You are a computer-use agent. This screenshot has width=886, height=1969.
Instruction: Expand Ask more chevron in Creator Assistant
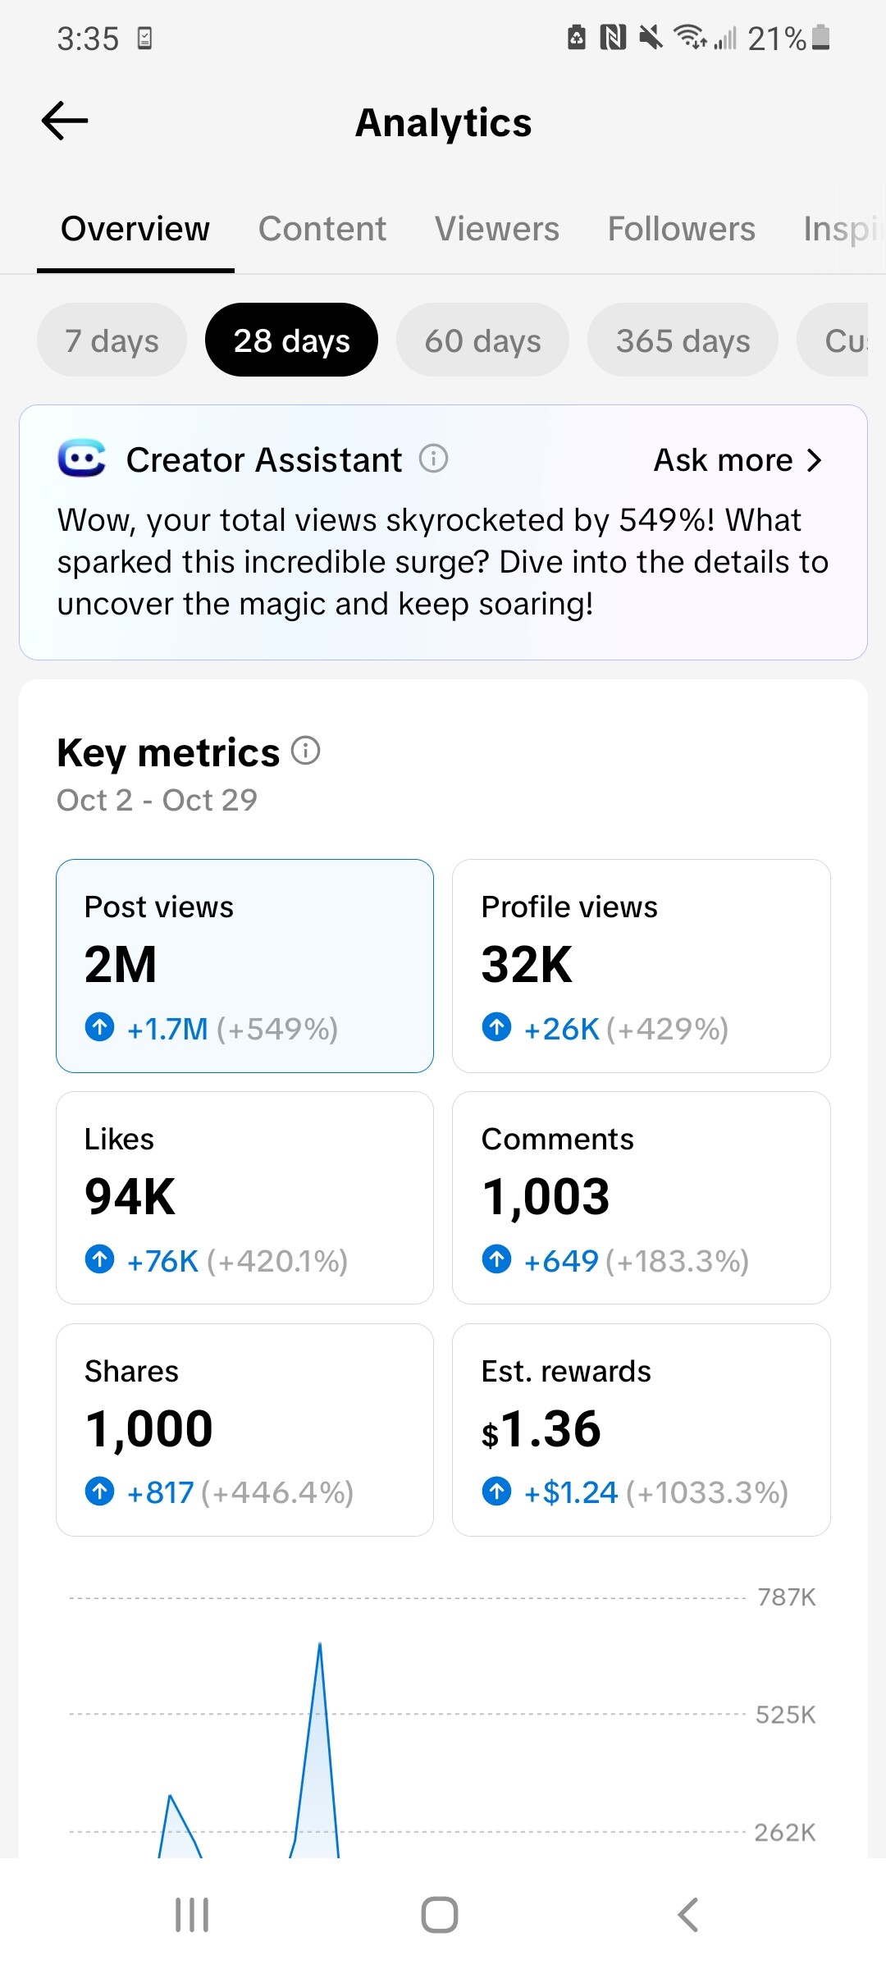pyautogui.click(x=814, y=460)
